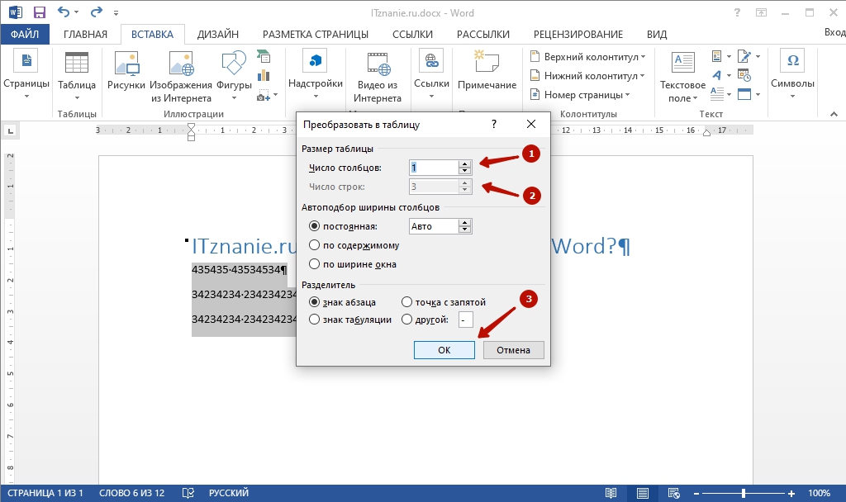
Task: Click the zoom out minus button
Action: [x=696, y=494]
